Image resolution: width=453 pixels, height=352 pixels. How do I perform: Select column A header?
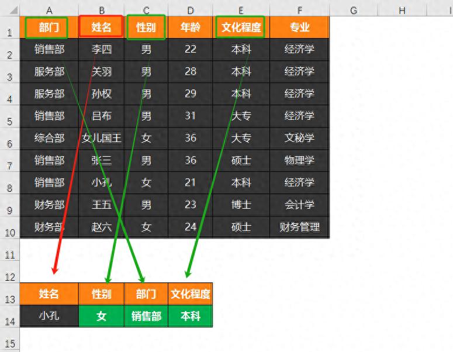pos(49,11)
